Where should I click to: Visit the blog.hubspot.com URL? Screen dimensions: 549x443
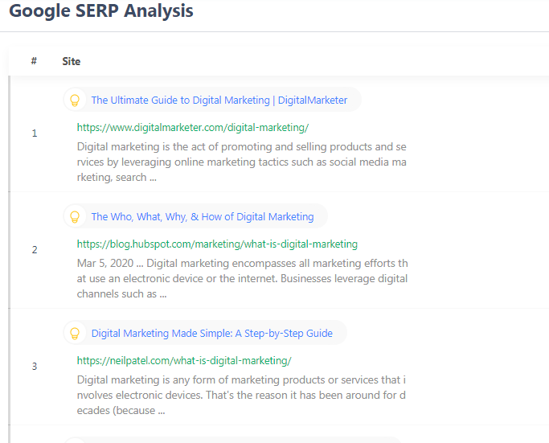(x=217, y=244)
